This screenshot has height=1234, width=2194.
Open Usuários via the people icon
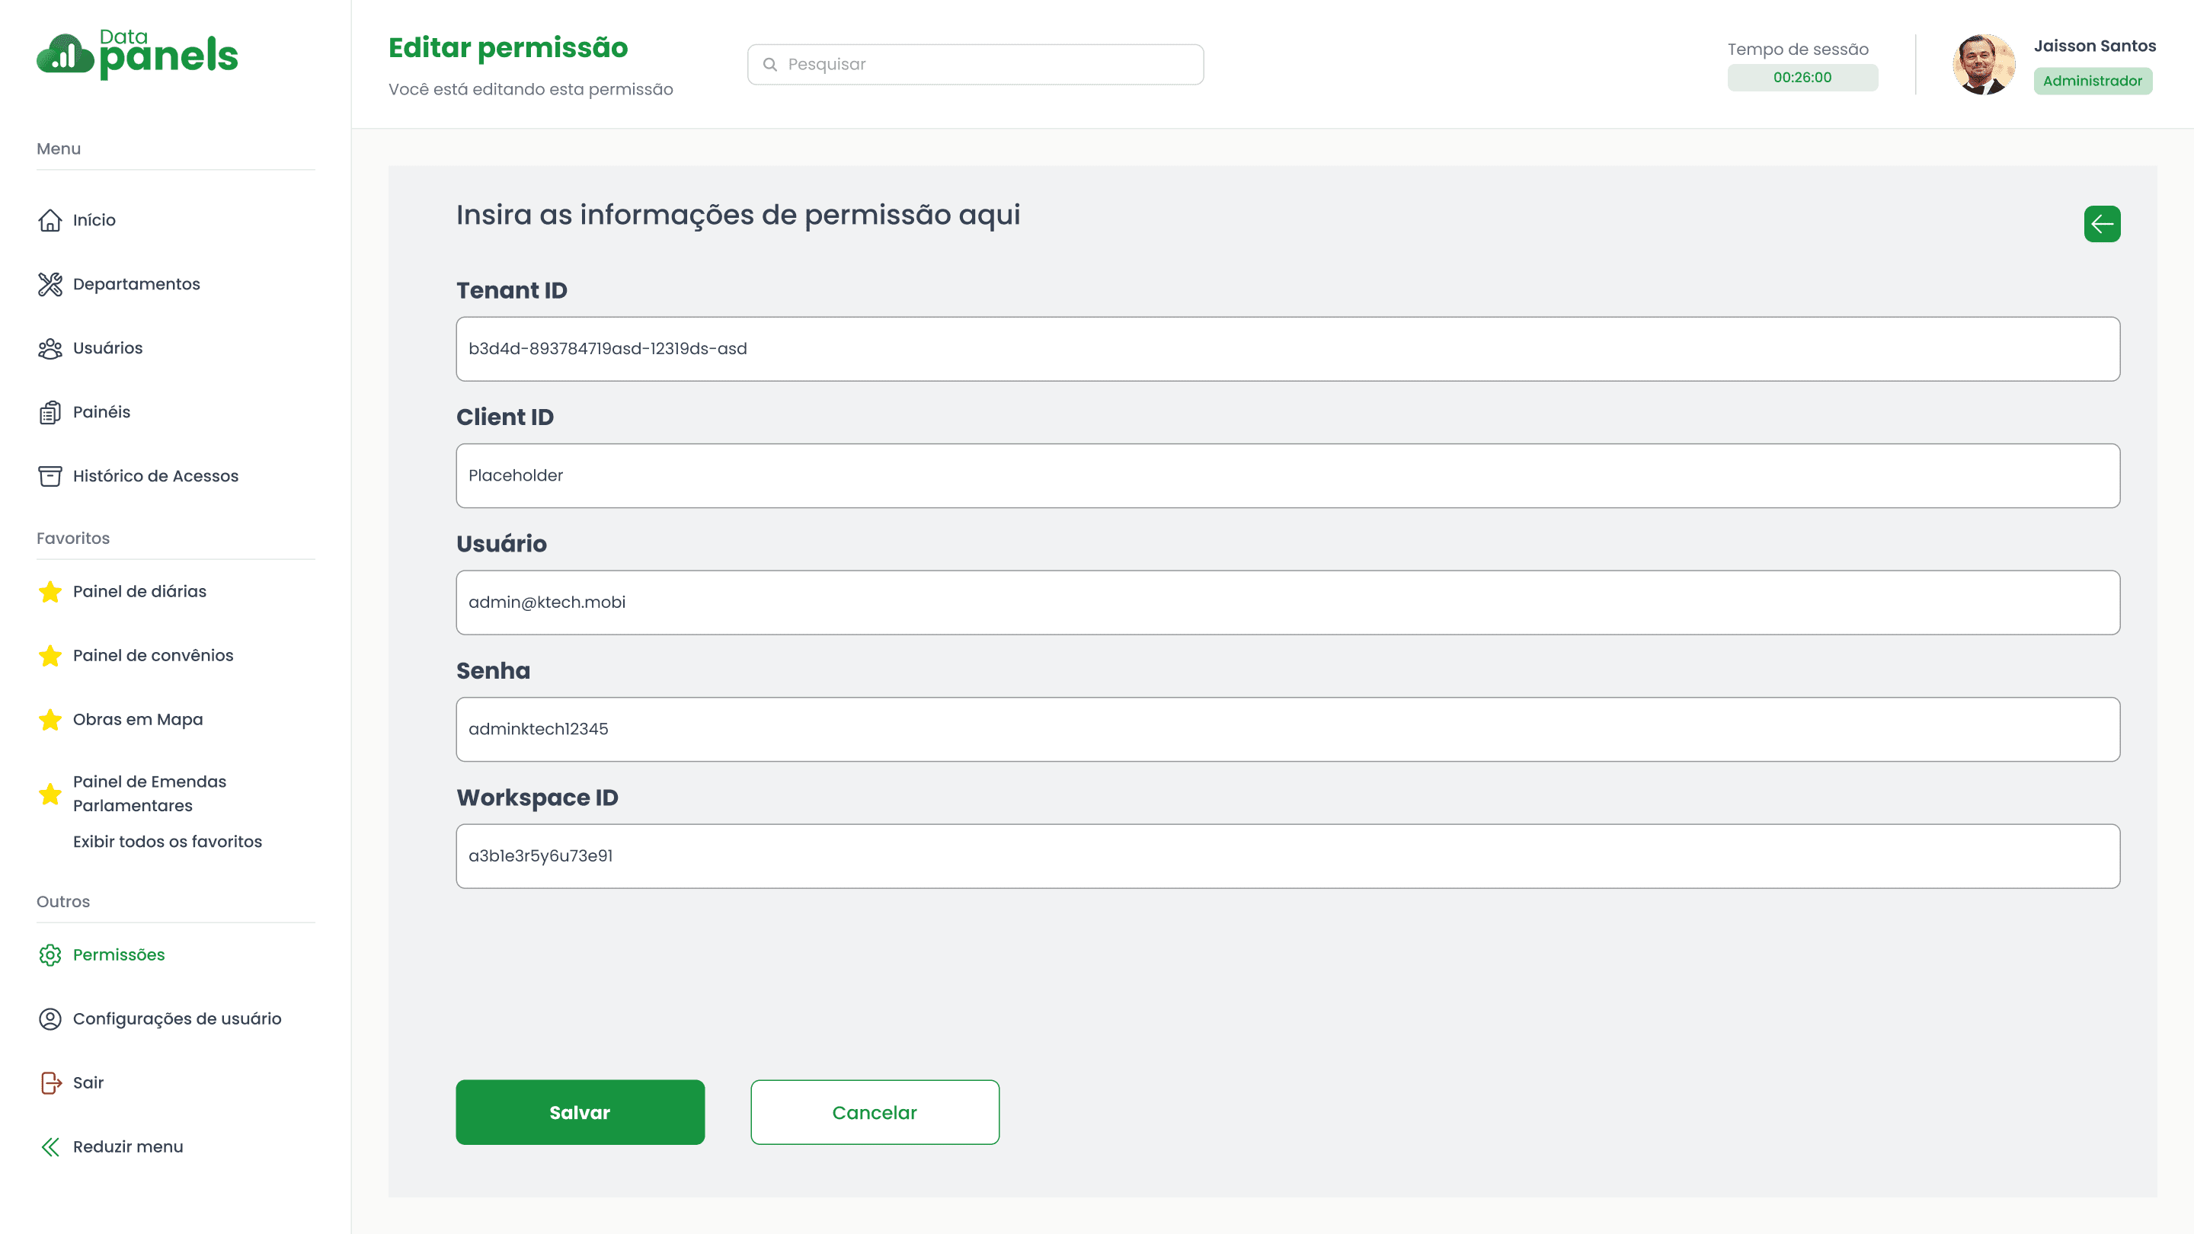50,348
